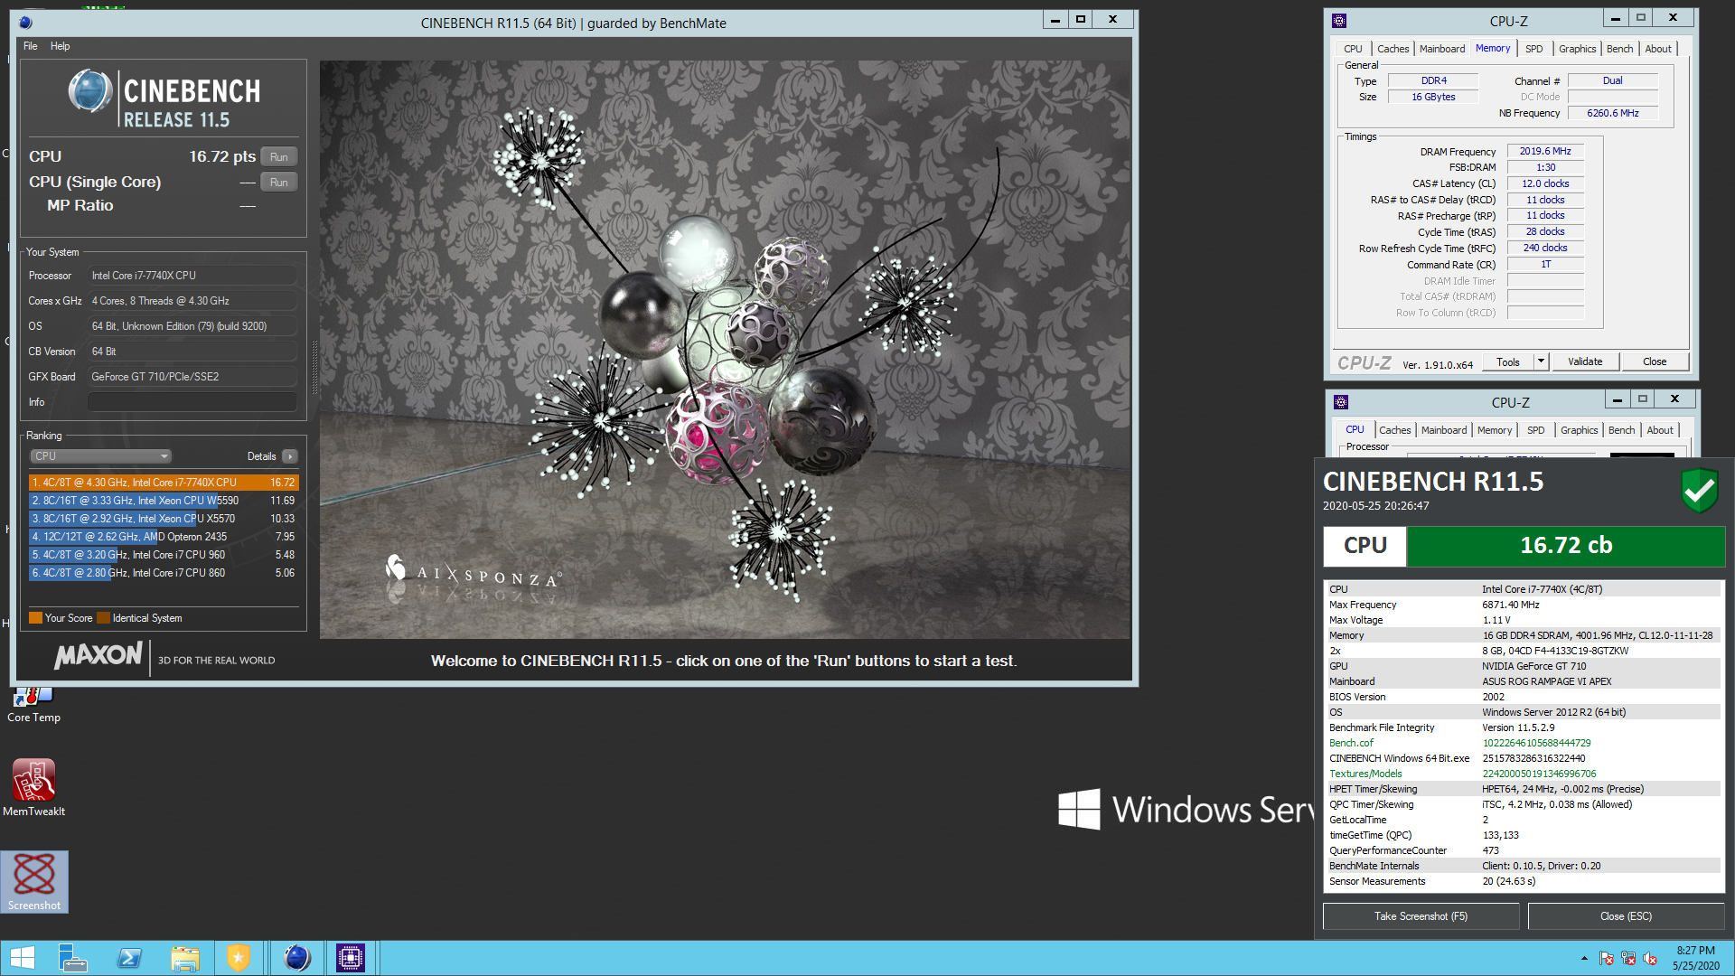Click the Details arrow in Ranking
The width and height of the screenshot is (1735, 976).
point(290,456)
